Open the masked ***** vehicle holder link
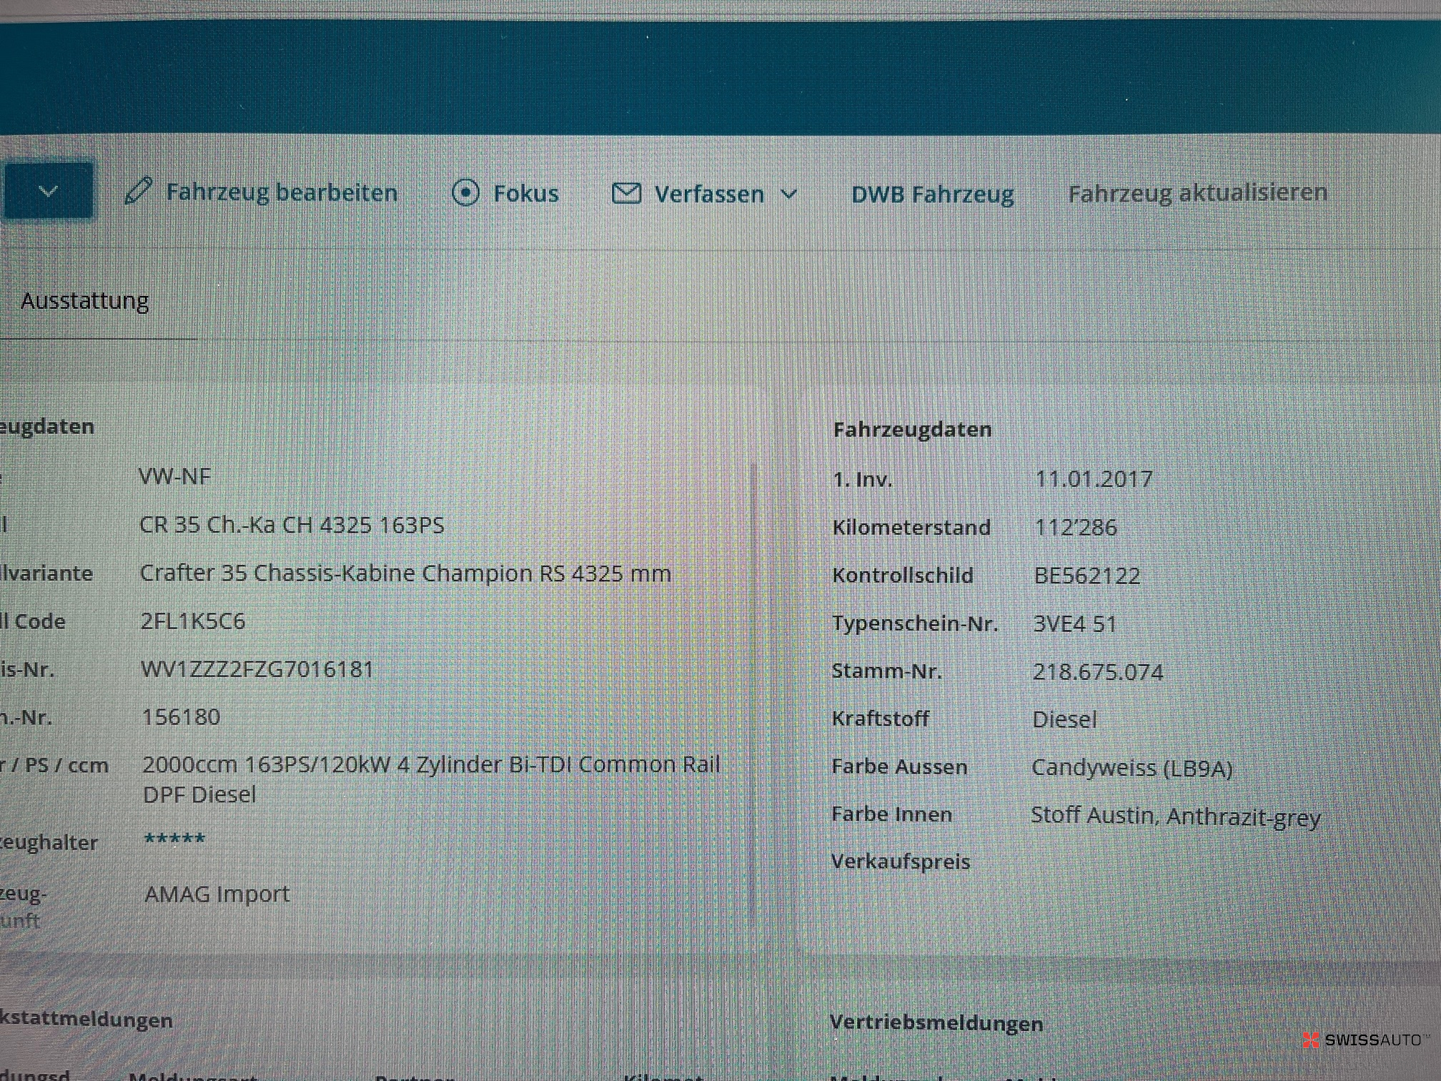The image size is (1441, 1081). pyautogui.click(x=174, y=838)
